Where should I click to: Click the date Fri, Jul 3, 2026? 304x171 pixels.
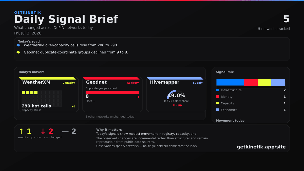(x=28, y=33)
